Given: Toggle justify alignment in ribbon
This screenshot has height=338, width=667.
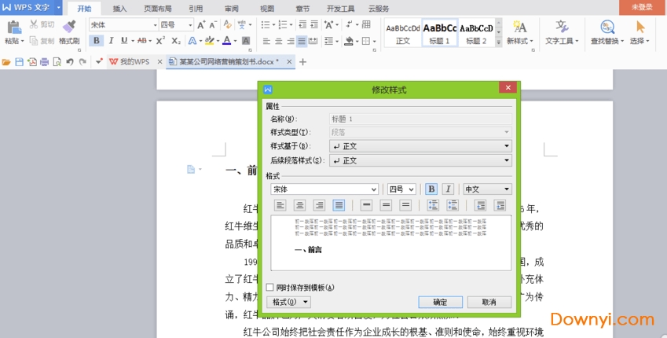Looking at the screenshot, I should [302, 41].
